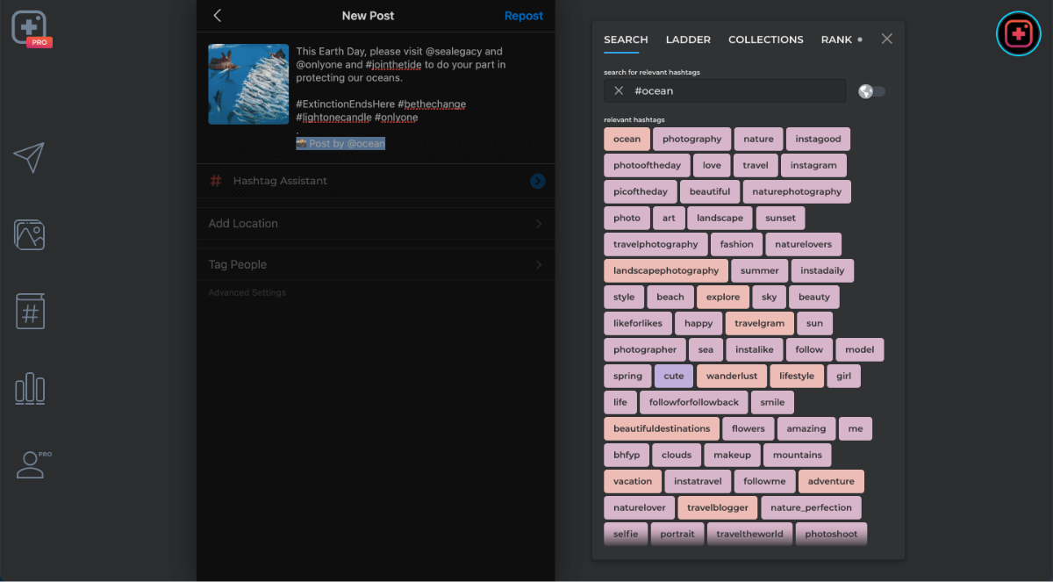This screenshot has height=582, width=1053.
Task: Select the naturephotography hashtag chip
Action: (797, 191)
